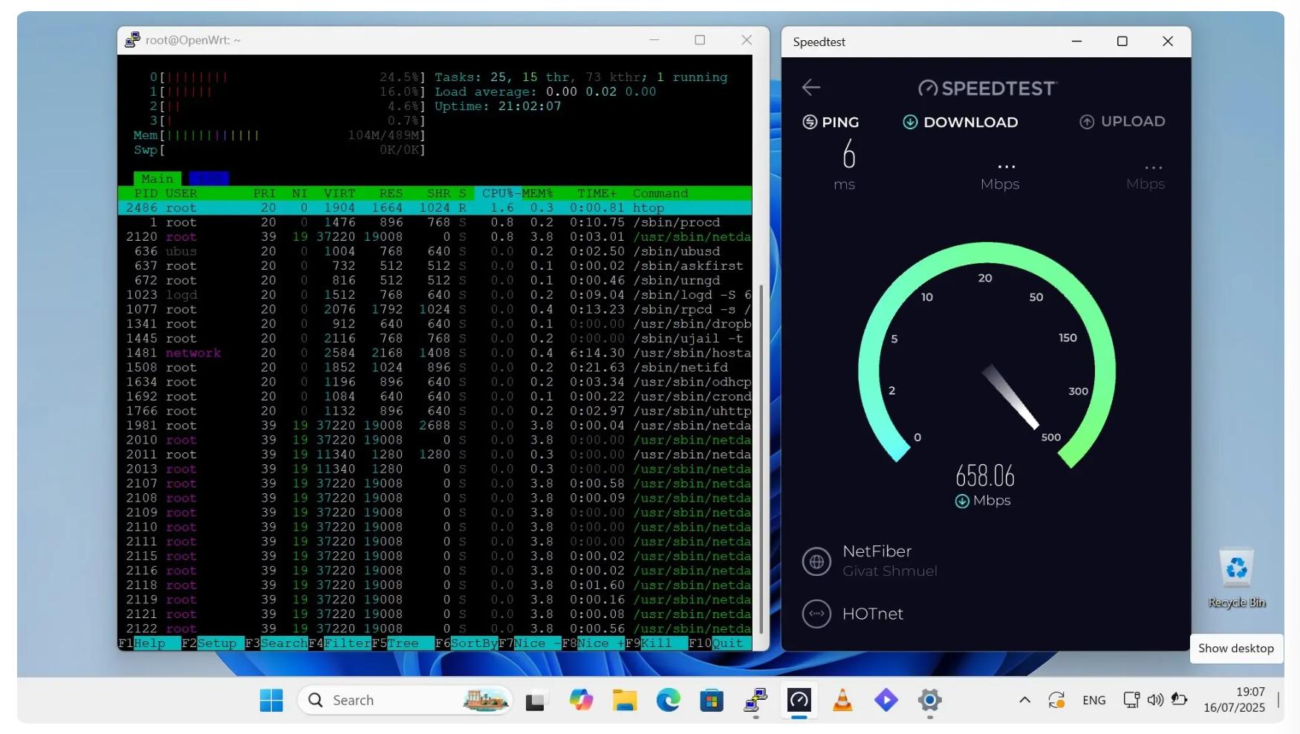Click the Ping latency icon in Speedtest
Screen dimensions: 1300x734
tap(810, 122)
